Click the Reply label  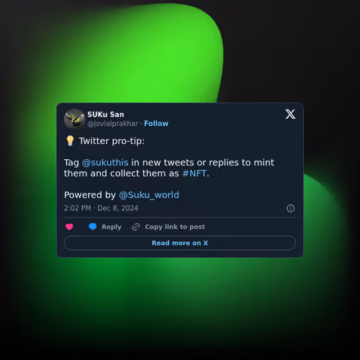pyautogui.click(x=112, y=227)
